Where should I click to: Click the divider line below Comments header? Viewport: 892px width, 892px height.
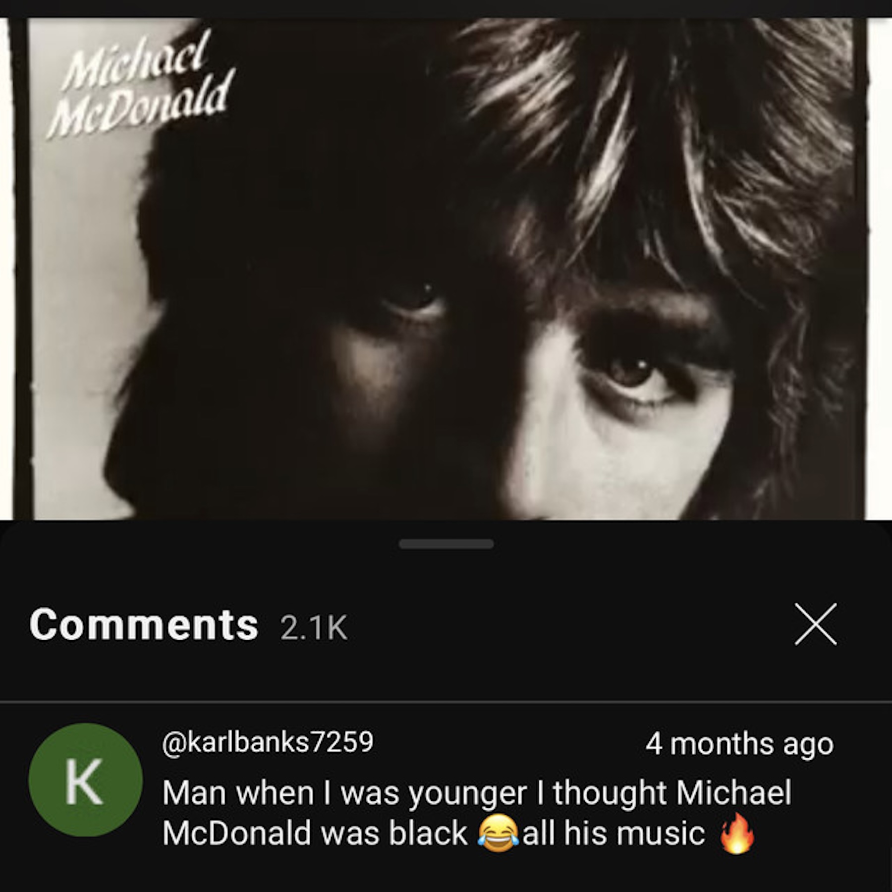[x=446, y=702]
